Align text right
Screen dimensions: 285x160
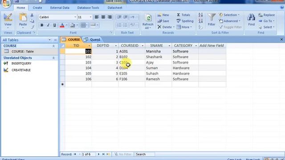click(110, 17)
